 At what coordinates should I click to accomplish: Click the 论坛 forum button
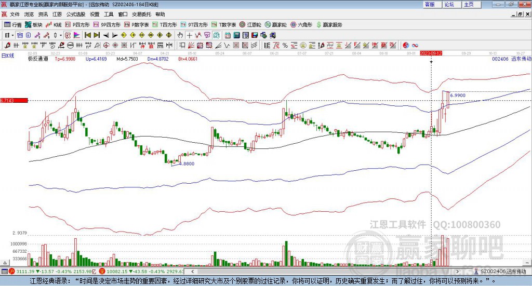tap(452, 4)
